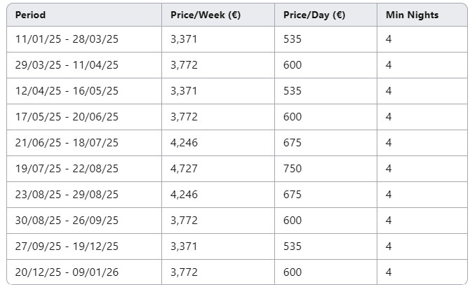Click the Price/Day (€) column header
Viewport: 470px width, 285px height.
point(325,15)
